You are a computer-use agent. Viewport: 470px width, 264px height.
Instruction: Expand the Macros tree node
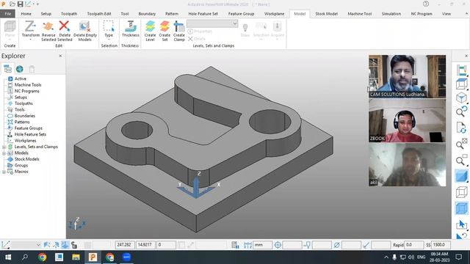(4, 172)
